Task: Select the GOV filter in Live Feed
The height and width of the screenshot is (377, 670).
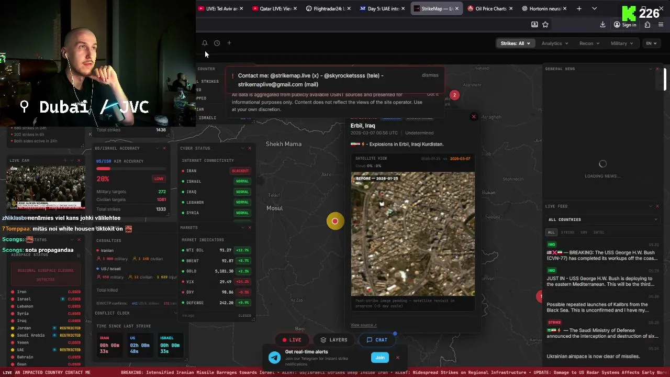Action: 584,232
